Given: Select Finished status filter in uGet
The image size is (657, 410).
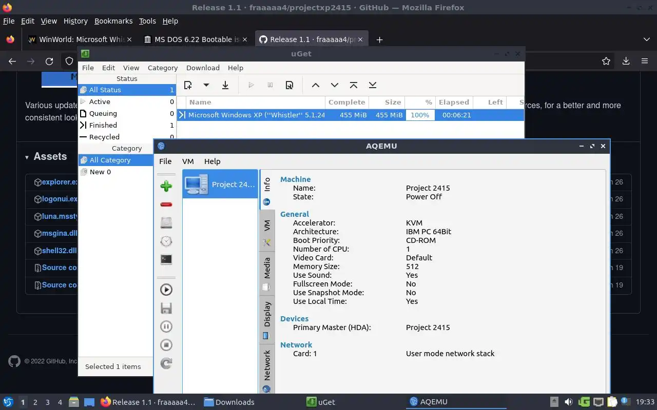Looking at the screenshot, I should pos(127,125).
